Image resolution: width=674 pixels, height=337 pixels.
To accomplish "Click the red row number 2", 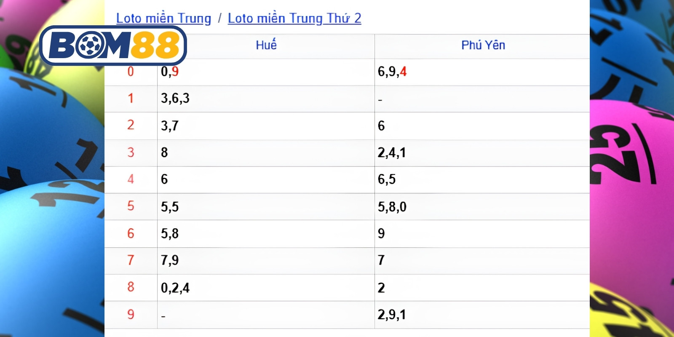I will (x=131, y=125).
